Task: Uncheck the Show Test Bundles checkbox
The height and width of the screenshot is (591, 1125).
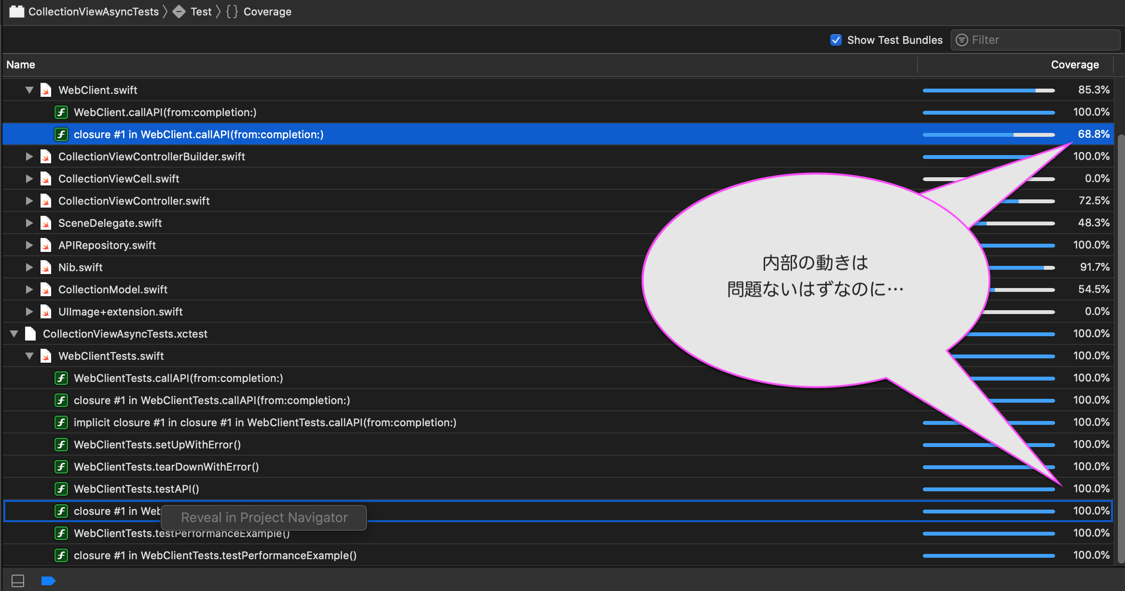Action: click(836, 40)
